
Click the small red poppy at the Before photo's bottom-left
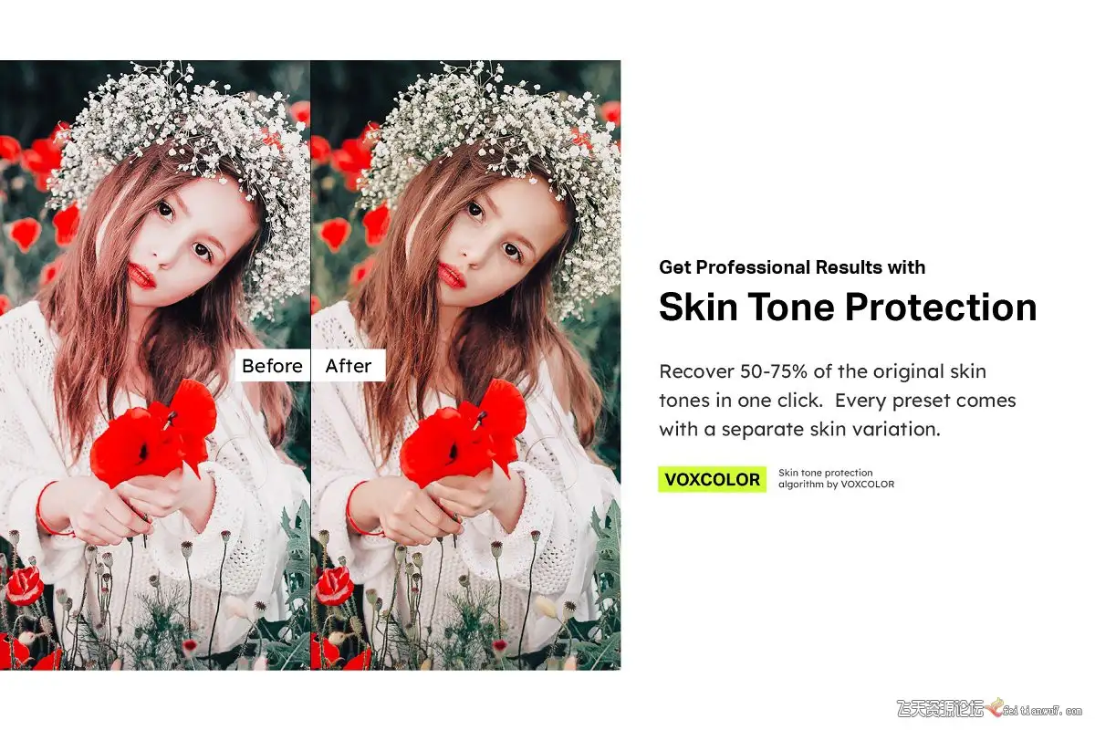24,585
